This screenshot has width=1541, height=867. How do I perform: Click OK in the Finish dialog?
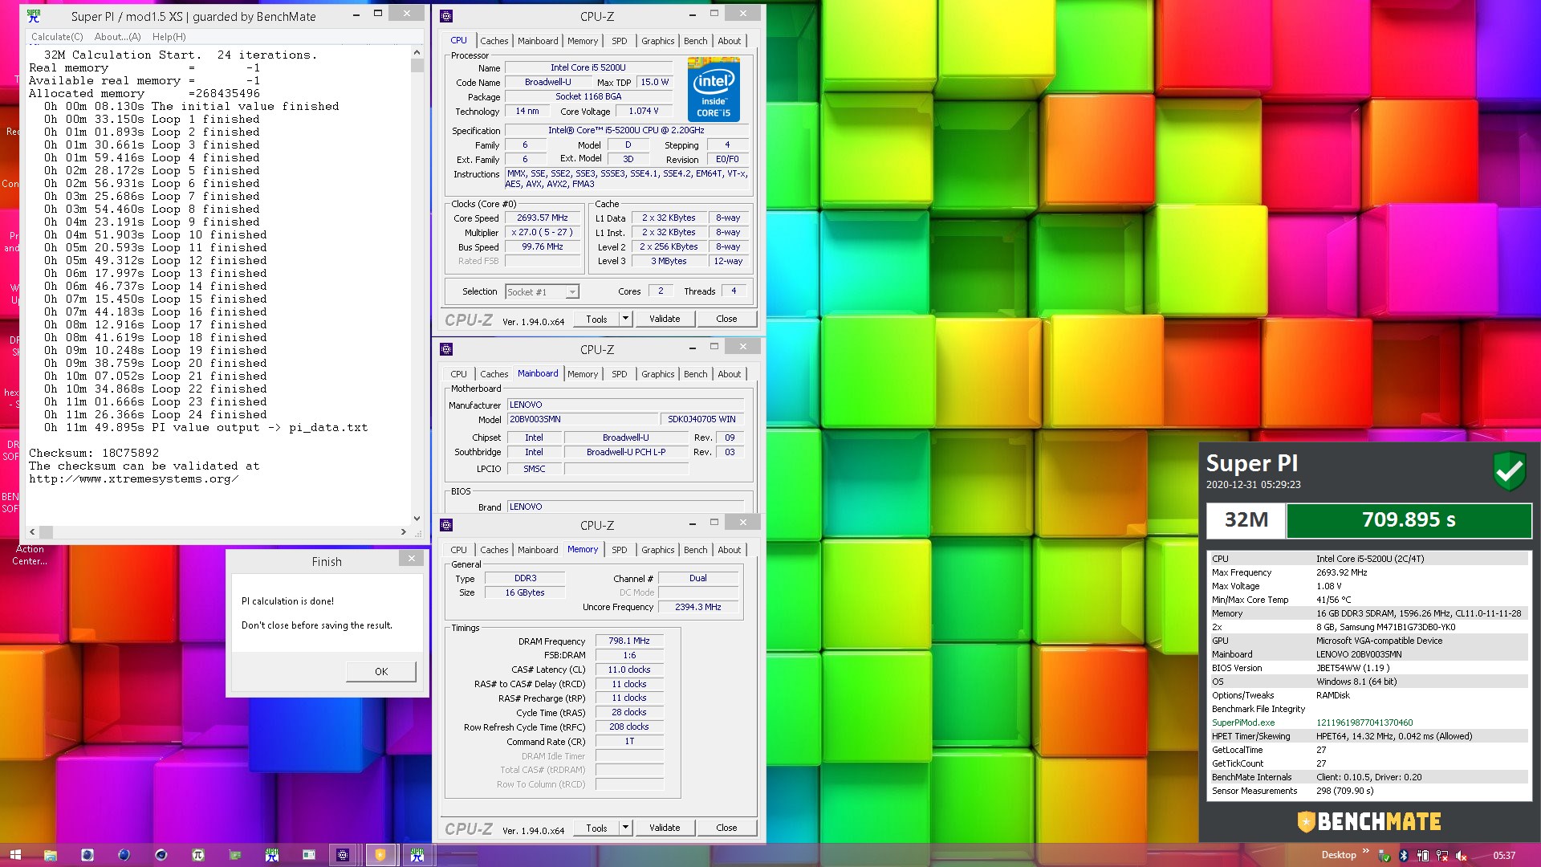[x=381, y=672]
